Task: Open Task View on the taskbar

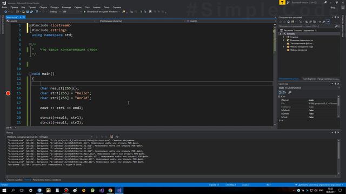Action: pyautogui.click(x=22, y=190)
